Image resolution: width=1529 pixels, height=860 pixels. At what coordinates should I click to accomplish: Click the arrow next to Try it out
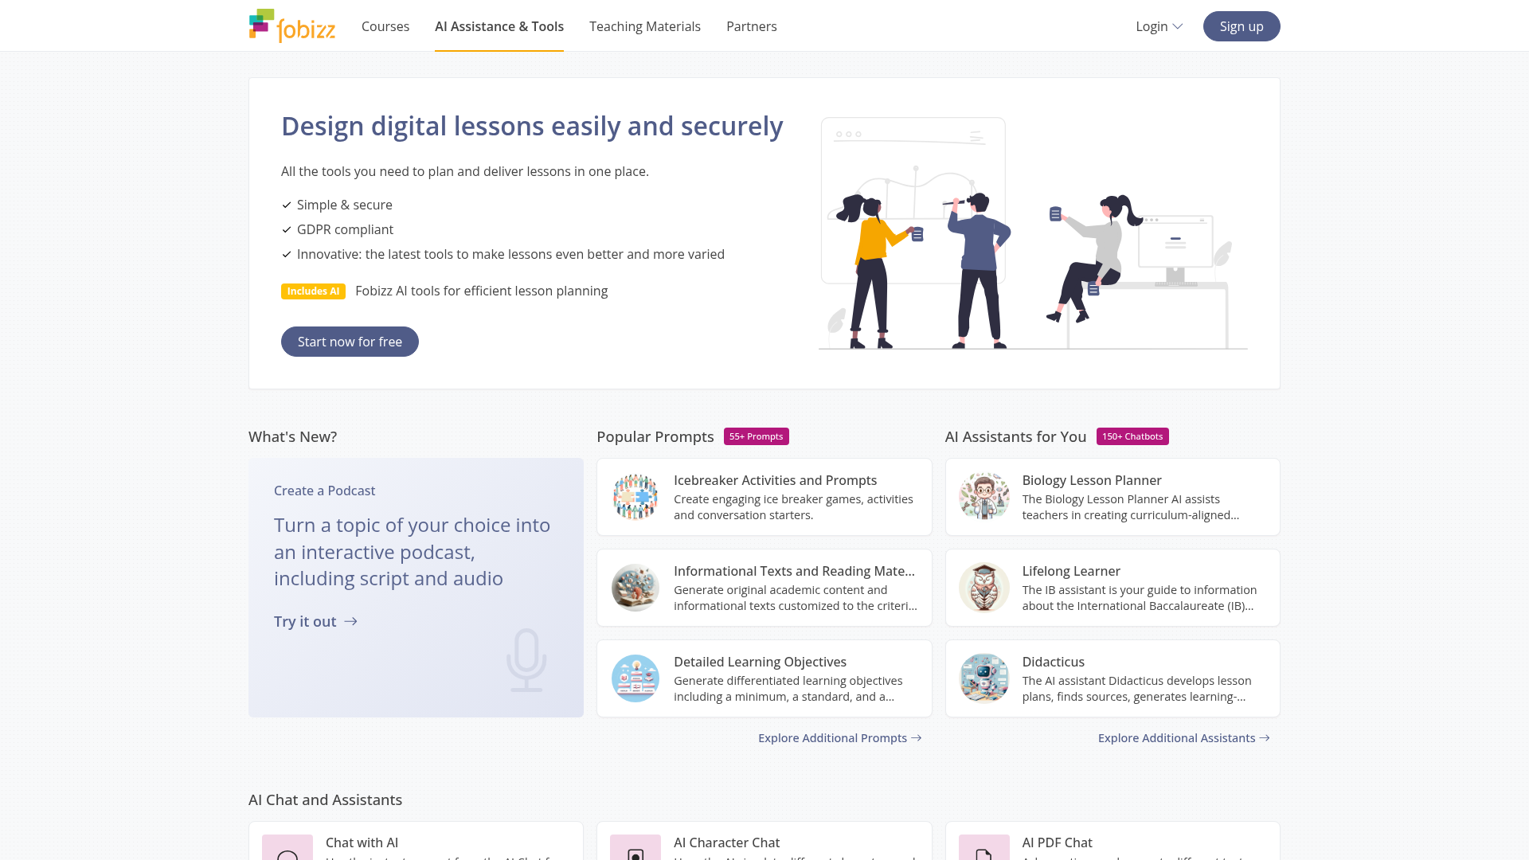point(350,621)
